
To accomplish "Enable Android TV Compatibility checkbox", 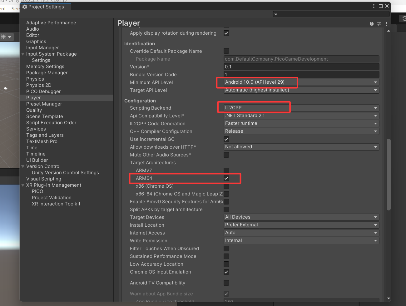I will (226, 283).
